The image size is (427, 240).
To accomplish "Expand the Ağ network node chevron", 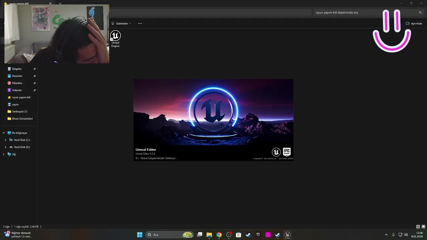I will [4, 154].
